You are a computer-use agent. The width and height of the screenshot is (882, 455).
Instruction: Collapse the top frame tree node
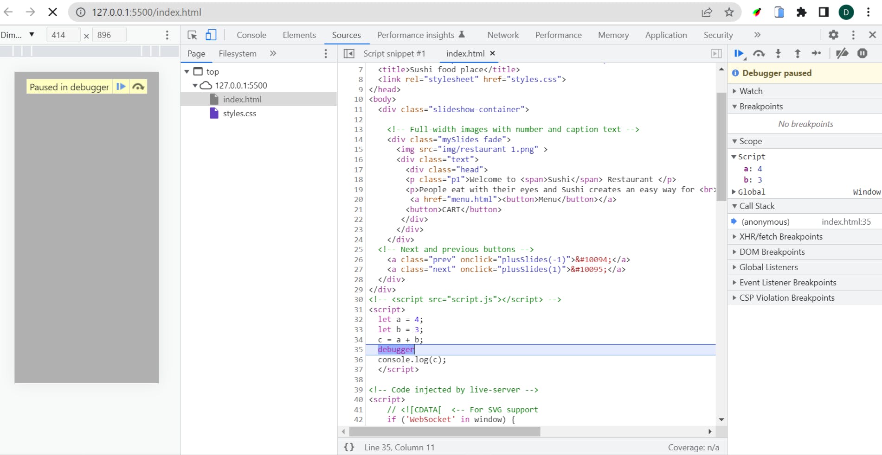point(187,71)
